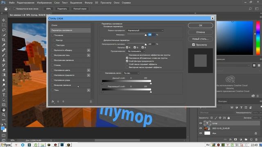Open Изображение menu
Viewport: 262px width, 147px height.
coord(44,3)
